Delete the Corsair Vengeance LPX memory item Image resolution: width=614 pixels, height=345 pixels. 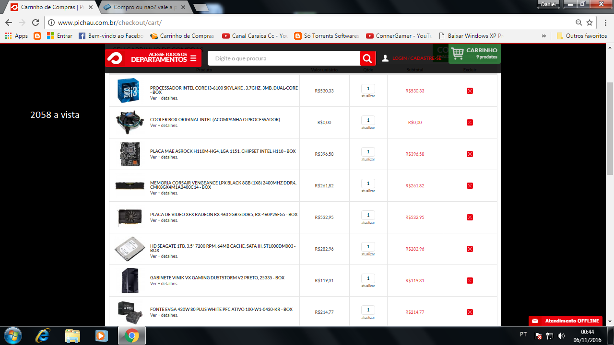coord(470,185)
